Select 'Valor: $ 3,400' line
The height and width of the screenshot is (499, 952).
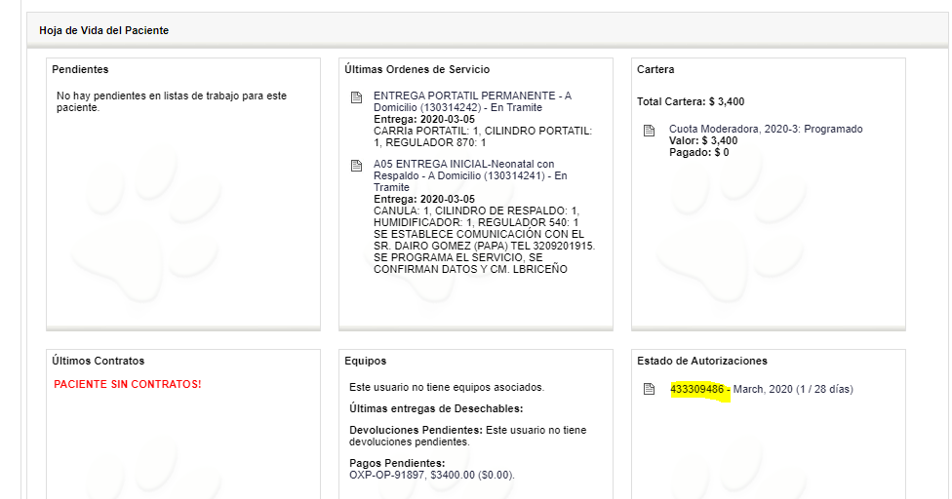point(703,140)
